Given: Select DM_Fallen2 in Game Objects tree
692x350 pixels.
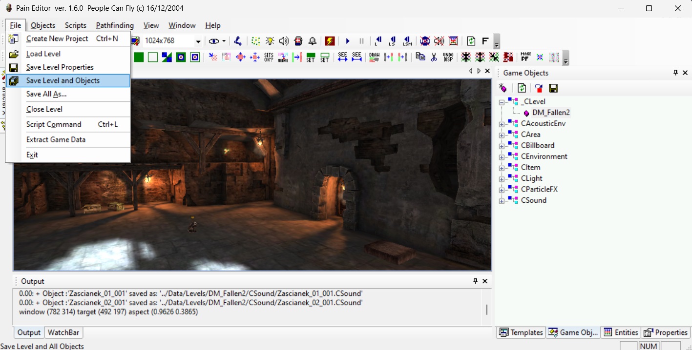Looking at the screenshot, I should coord(551,113).
